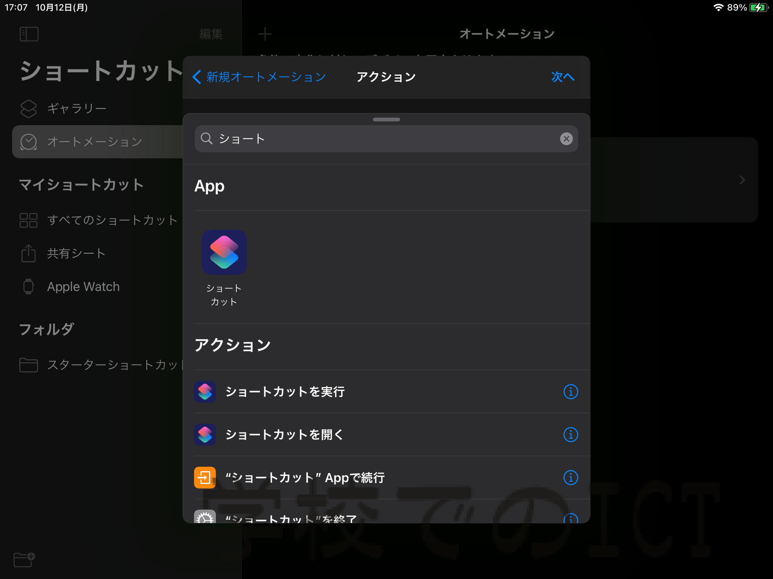
Task: Clear the search field text
Action: click(566, 139)
